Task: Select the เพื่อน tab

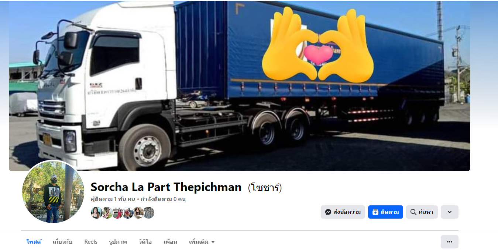Action: [x=170, y=242]
